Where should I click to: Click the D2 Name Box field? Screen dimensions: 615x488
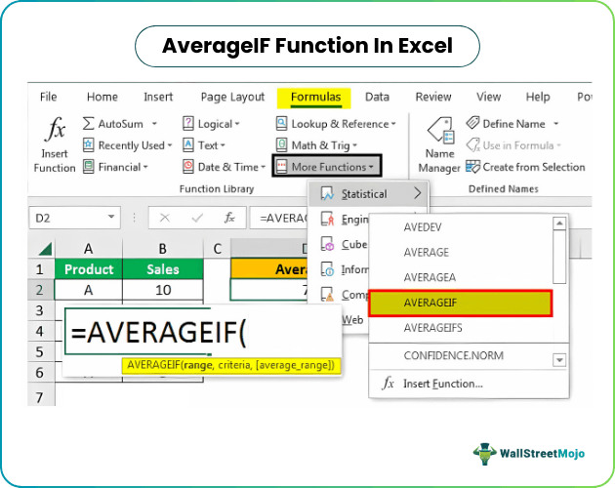[74, 218]
